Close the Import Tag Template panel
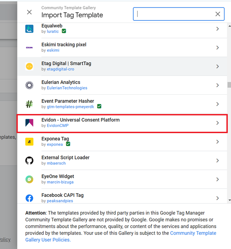 click(x=29, y=12)
